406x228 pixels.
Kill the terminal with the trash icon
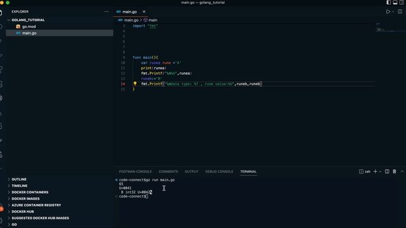click(394, 172)
